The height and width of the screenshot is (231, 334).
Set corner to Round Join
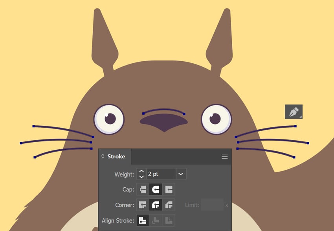pyautogui.click(x=156, y=205)
